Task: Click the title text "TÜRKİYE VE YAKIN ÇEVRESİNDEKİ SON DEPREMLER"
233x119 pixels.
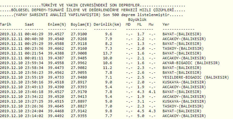Action: (x=90, y=5)
